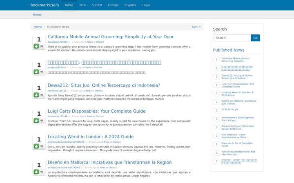Open the Published News sidebar heading
Viewport: 294px width, 183px height.
229,50
